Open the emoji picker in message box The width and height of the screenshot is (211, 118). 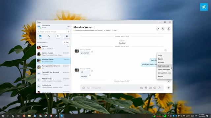coord(83,88)
